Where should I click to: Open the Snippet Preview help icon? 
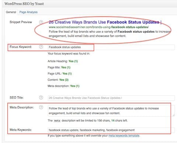(41, 22)
